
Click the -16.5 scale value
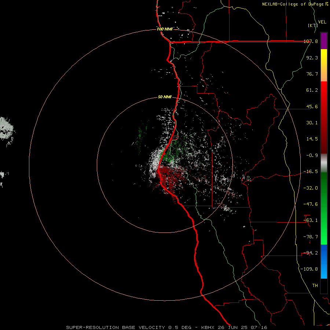tap(311, 172)
